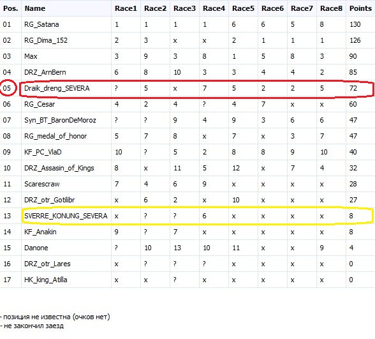Select the DRZ_ArnBern name cell
The width and height of the screenshot is (375, 339).
coord(45,72)
